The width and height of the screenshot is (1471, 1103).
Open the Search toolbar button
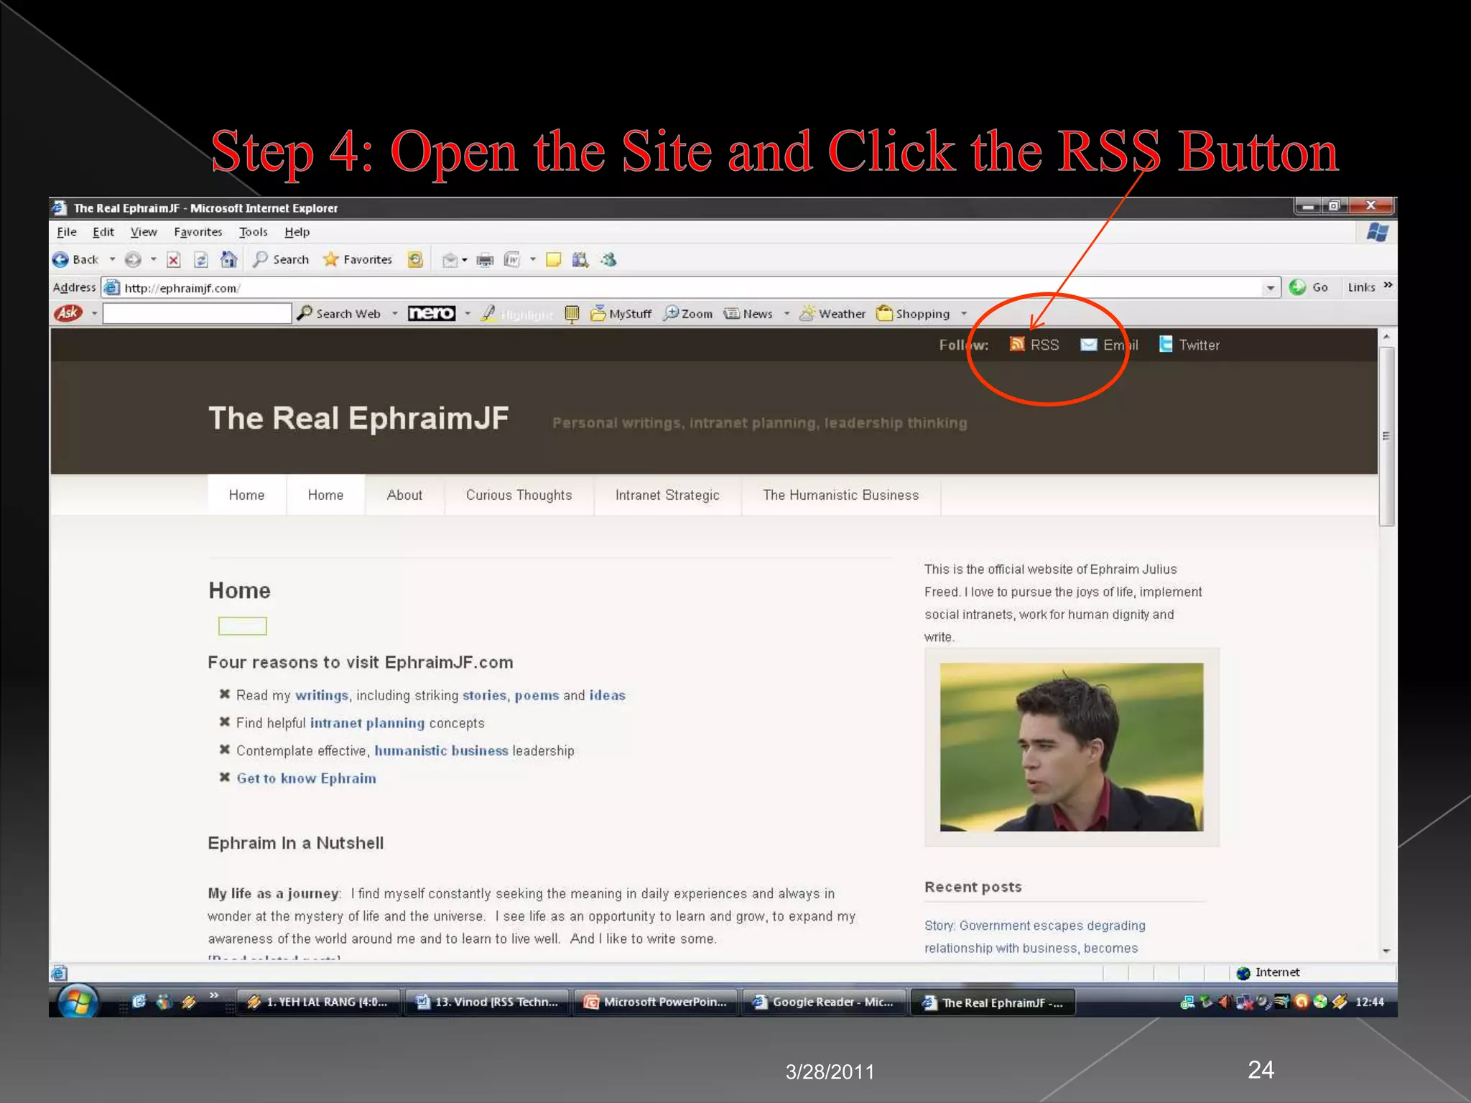281,259
